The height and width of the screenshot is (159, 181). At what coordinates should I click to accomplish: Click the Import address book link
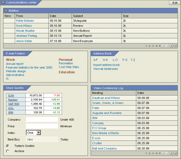(x=106, y=65)
